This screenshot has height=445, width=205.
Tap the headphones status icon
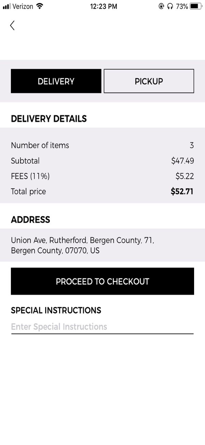(170, 7)
